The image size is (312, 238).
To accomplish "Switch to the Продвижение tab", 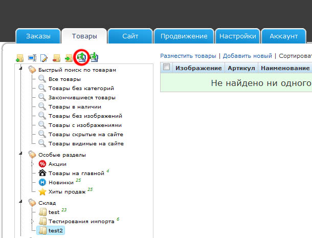I will pyautogui.click(x=184, y=36).
